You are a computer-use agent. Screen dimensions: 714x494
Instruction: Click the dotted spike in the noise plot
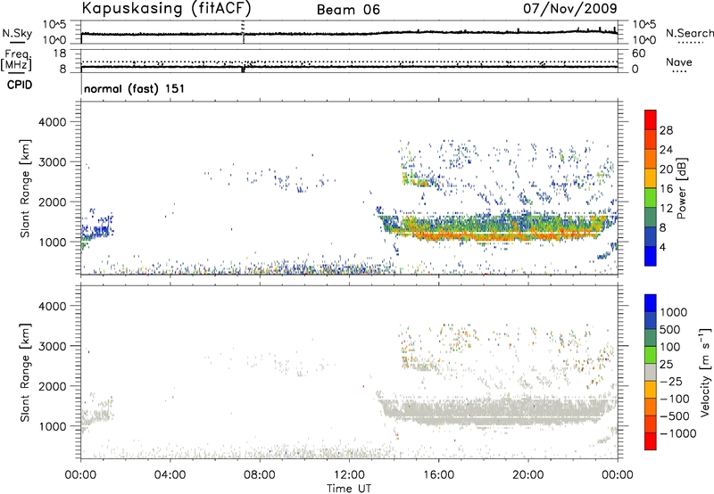[244, 32]
